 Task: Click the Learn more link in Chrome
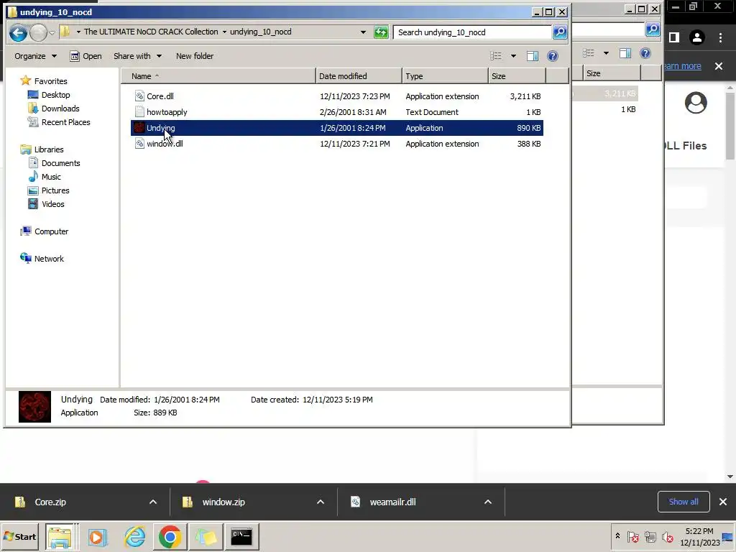683,66
